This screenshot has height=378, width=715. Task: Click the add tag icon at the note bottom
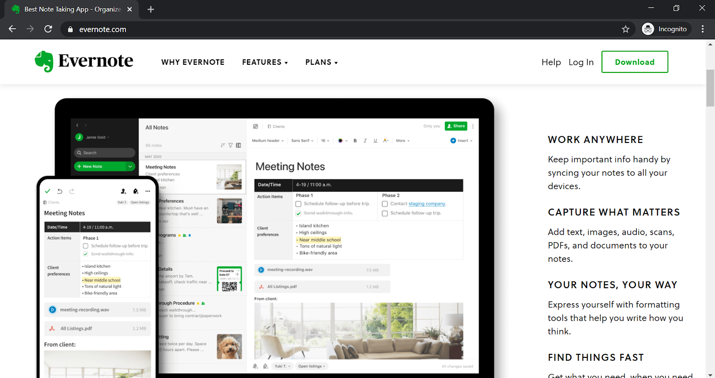pyautogui.click(x=265, y=366)
